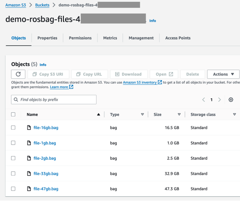Image resolution: width=240 pixels, height=202 pixels.
Task: Click Standard storage class for file-16gb.bag
Action: 199,128
